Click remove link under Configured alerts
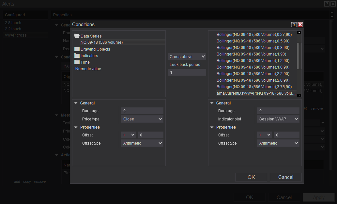This screenshot has width=337, height=204. click(x=40, y=182)
